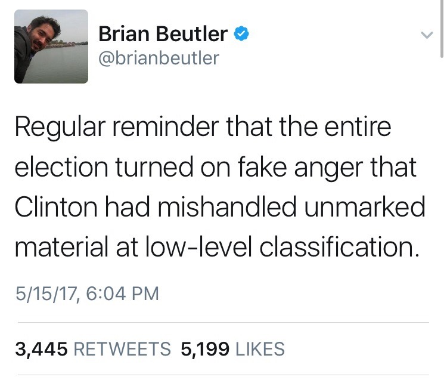Screen dimensions: 447x380
Task: Open the "Brian Beutler" display name
Action: (x=162, y=34)
